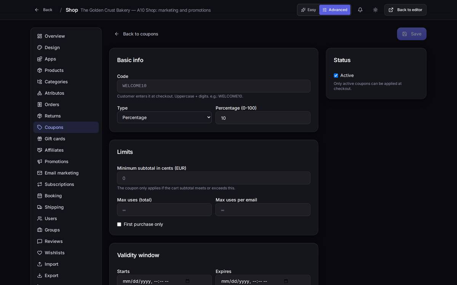
Task: Select Users in the sidebar
Action: 66,218
